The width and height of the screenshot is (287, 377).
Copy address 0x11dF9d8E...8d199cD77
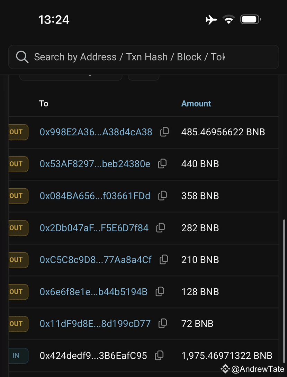163,324
